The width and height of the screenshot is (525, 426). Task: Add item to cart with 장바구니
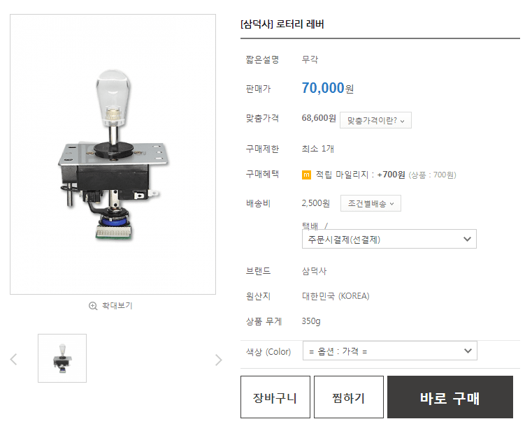point(275,398)
